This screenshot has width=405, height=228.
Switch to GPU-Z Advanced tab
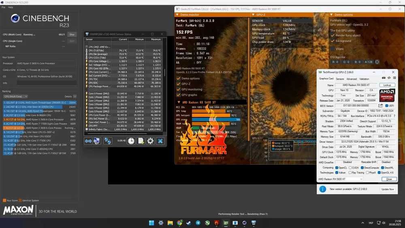351,79
